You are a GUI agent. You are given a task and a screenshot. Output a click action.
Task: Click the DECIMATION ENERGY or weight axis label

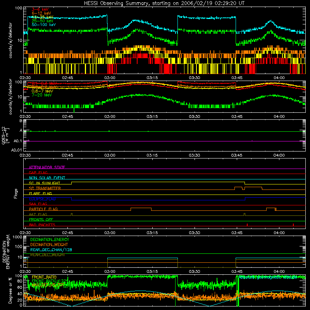6,252
